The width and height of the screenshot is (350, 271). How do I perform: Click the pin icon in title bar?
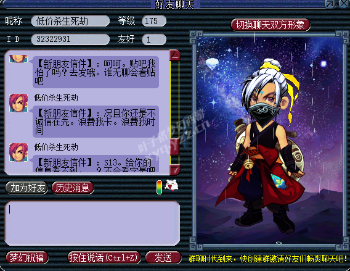point(330,4)
